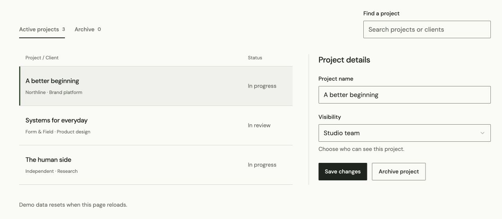This screenshot has width=502, height=219.
Task: Click In progress status of A better beginning
Action: (x=262, y=86)
